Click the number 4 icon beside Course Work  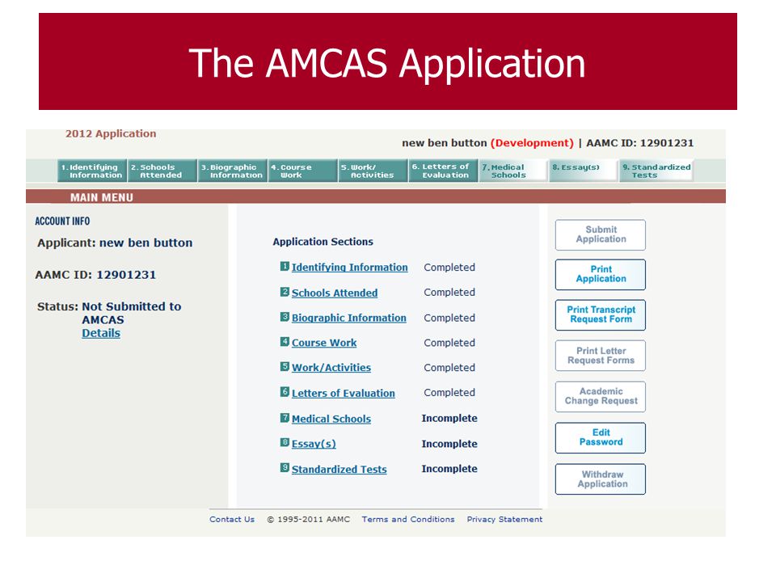(285, 341)
